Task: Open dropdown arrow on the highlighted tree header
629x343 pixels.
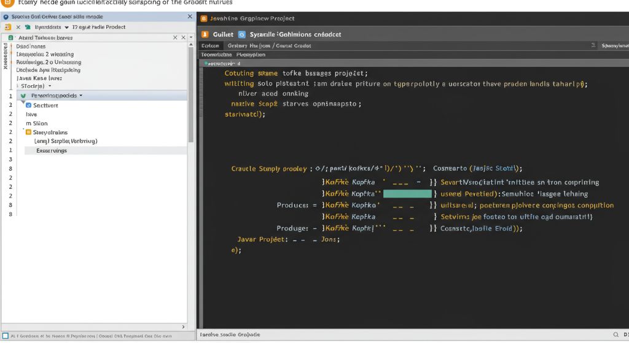Action: pos(80,96)
